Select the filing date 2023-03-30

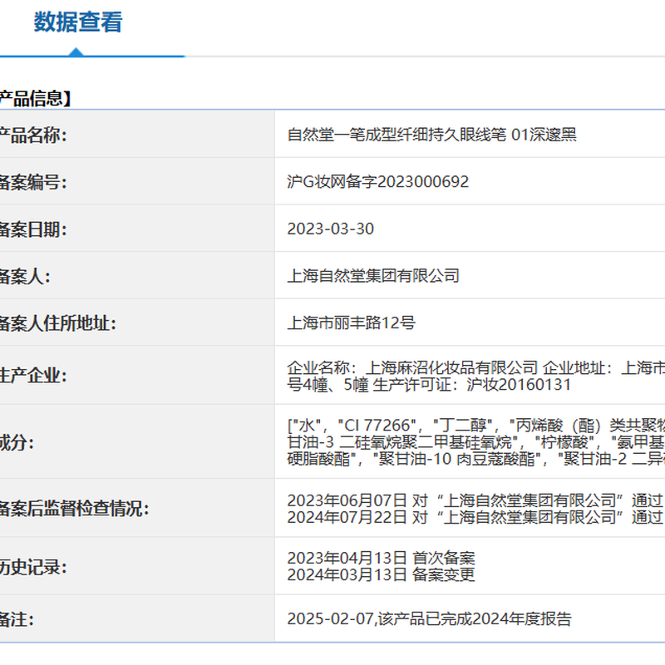point(330,229)
